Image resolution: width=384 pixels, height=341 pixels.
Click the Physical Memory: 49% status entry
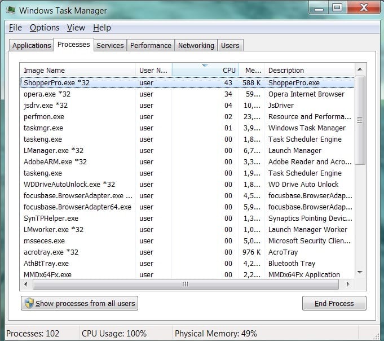click(x=216, y=334)
